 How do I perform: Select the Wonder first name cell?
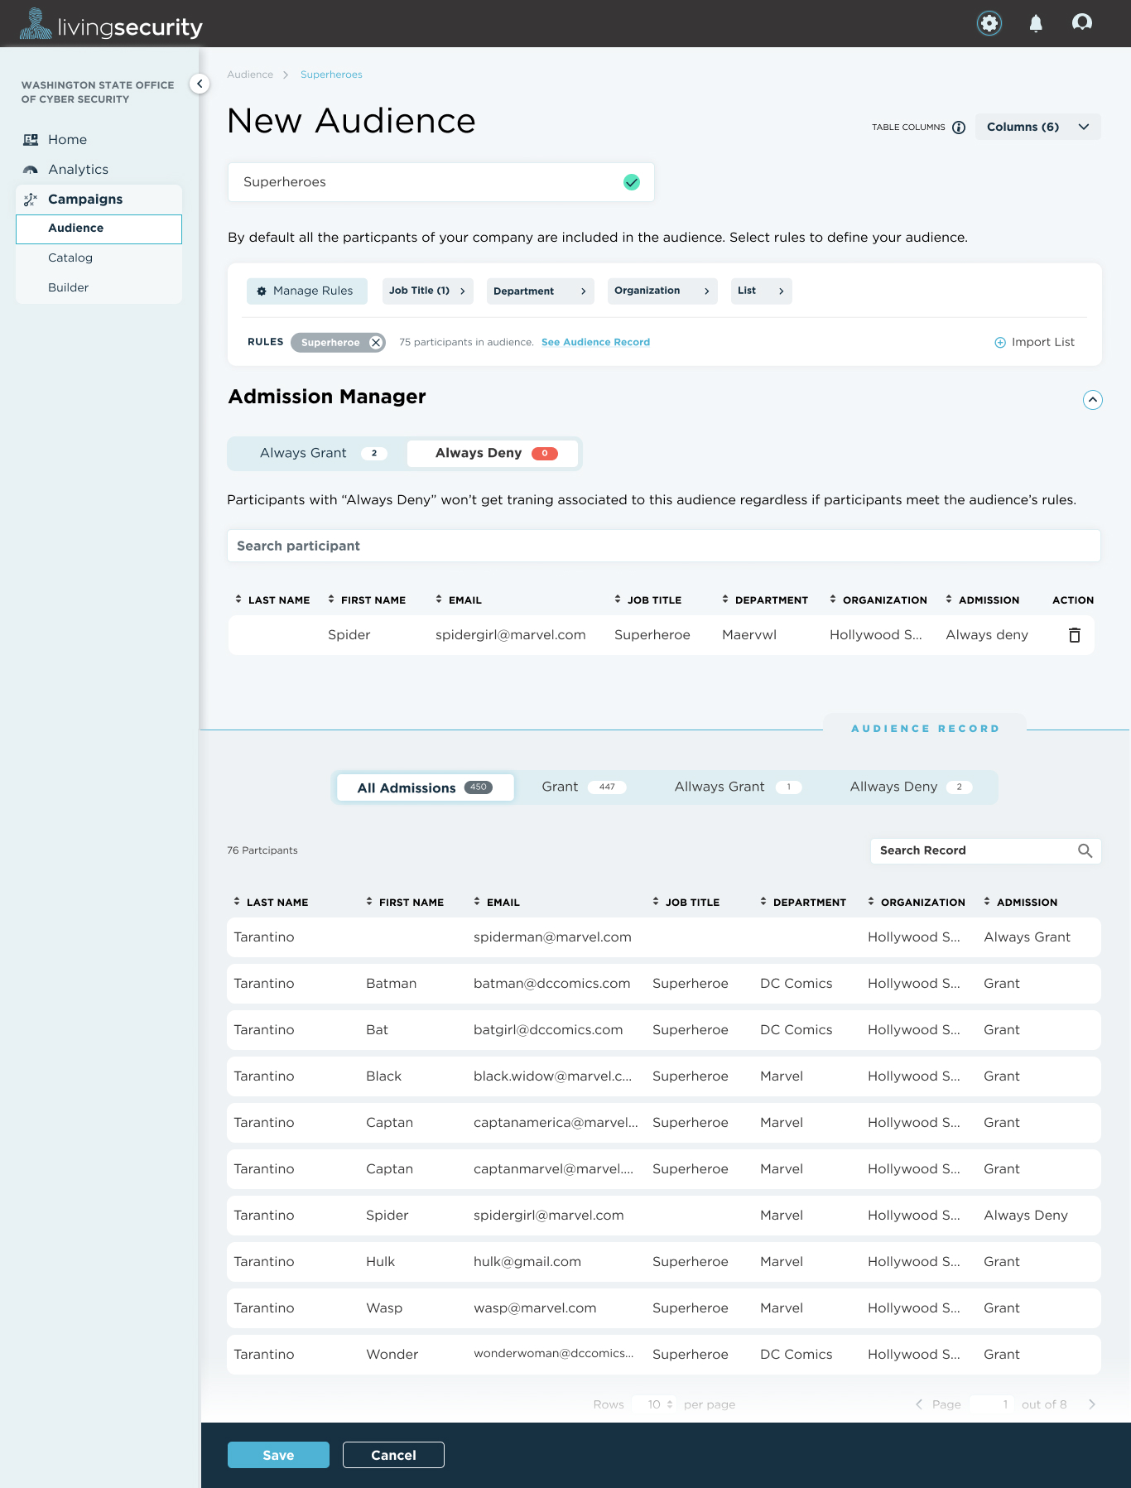click(x=392, y=1355)
